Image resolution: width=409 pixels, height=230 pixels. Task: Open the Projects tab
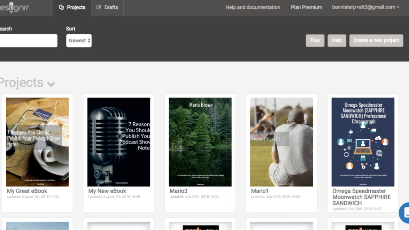pyautogui.click(x=72, y=7)
